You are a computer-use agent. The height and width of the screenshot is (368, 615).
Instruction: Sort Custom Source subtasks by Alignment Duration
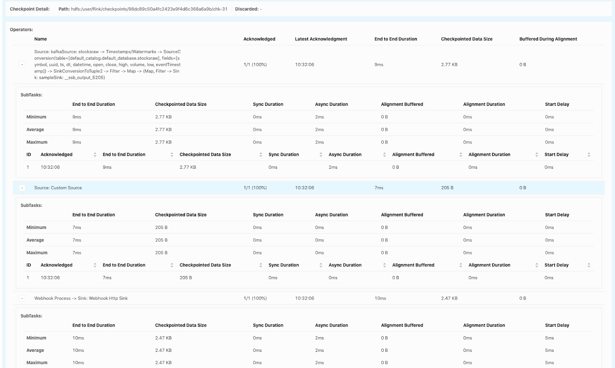click(537, 265)
